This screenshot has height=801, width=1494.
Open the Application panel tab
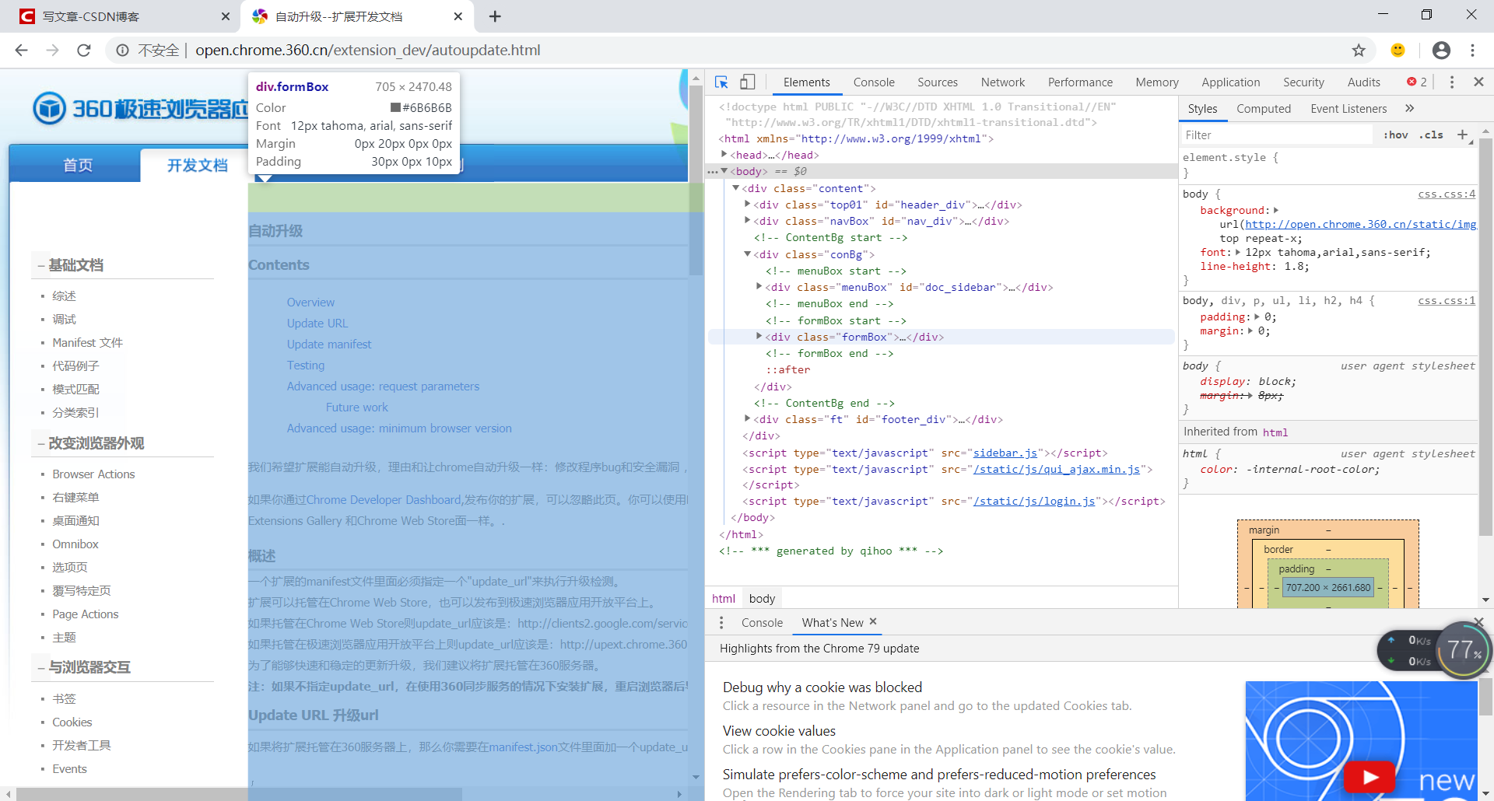pos(1230,82)
